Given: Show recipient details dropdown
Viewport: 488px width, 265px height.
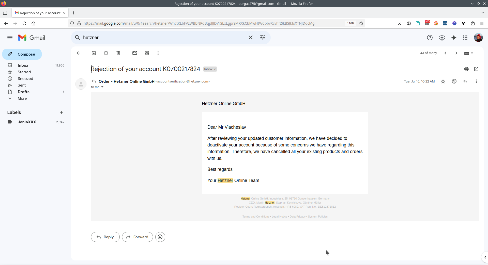Looking at the screenshot, I should (x=102, y=87).
